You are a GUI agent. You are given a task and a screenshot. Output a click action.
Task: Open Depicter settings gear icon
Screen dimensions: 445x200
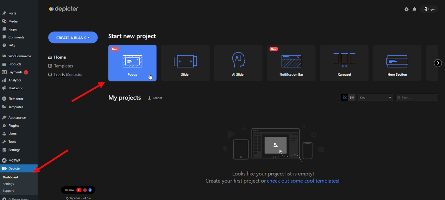click(x=406, y=9)
